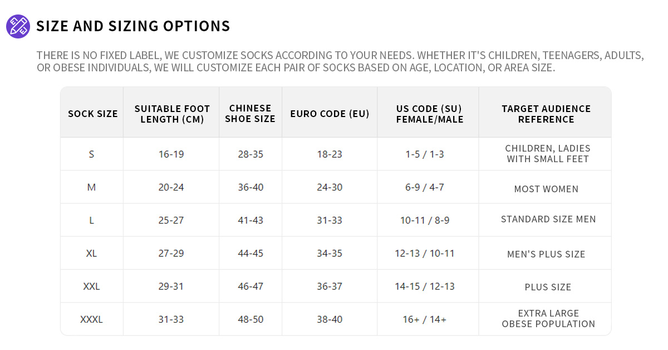
Task: Select the "Most Women" audience cell
Action: (x=546, y=189)
